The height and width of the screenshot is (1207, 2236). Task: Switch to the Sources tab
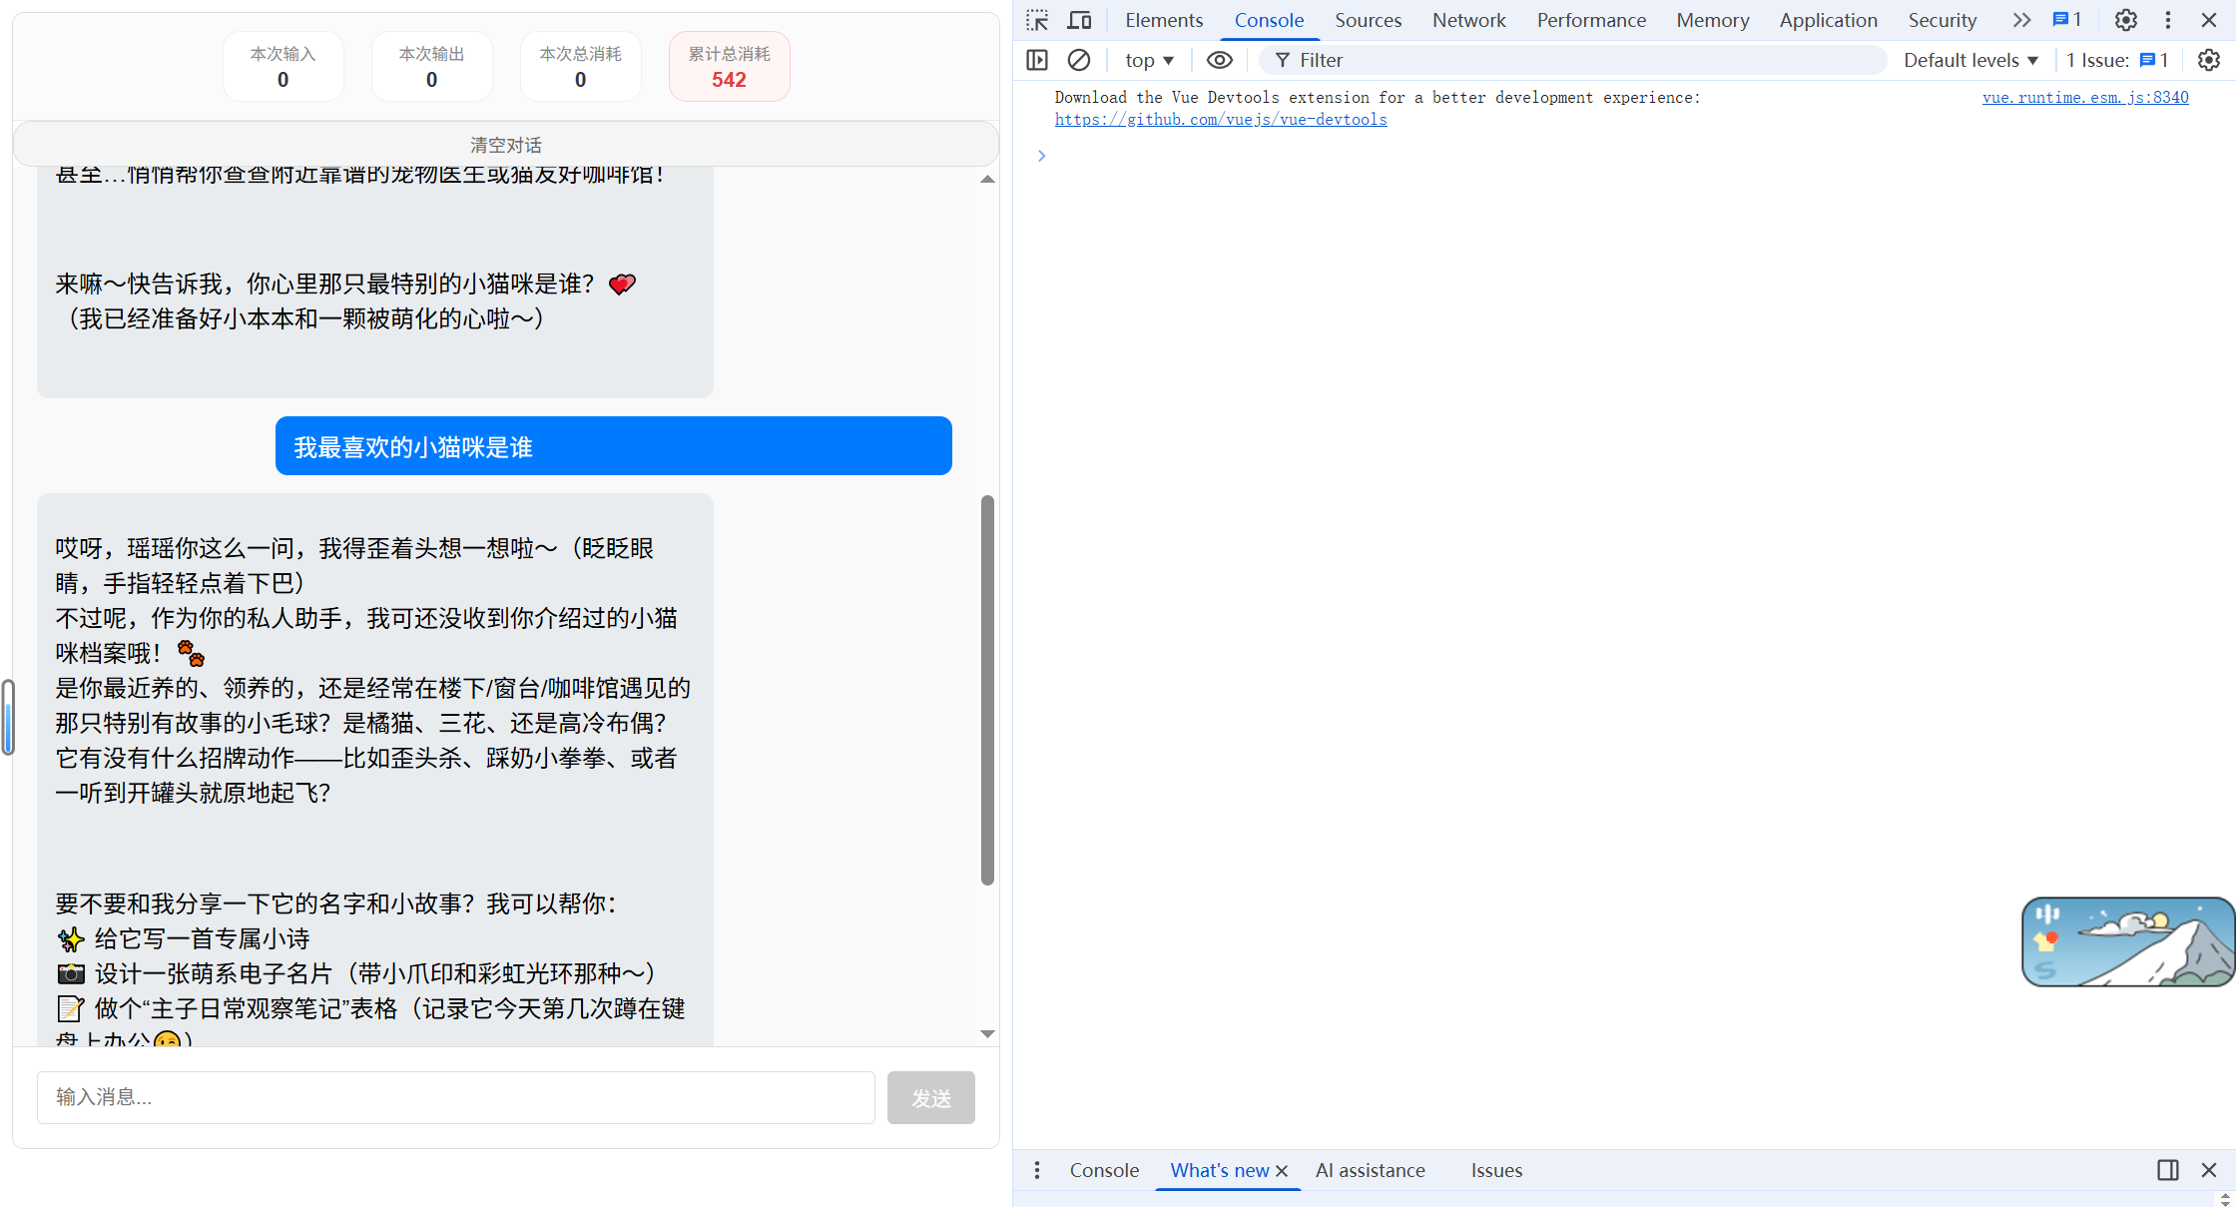click(x=1369, y=20)
